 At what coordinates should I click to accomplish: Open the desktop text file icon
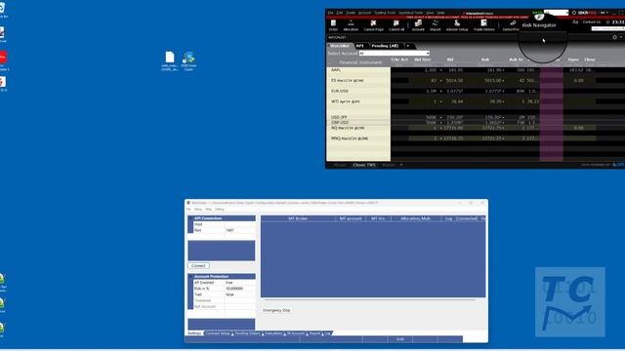(170, 61)
